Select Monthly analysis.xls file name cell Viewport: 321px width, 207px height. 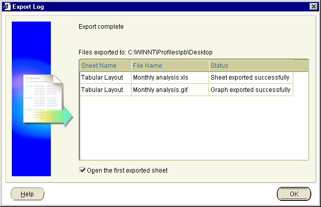pos(170,78)
